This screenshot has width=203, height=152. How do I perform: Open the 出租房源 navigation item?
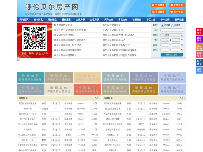coord(94,20)
